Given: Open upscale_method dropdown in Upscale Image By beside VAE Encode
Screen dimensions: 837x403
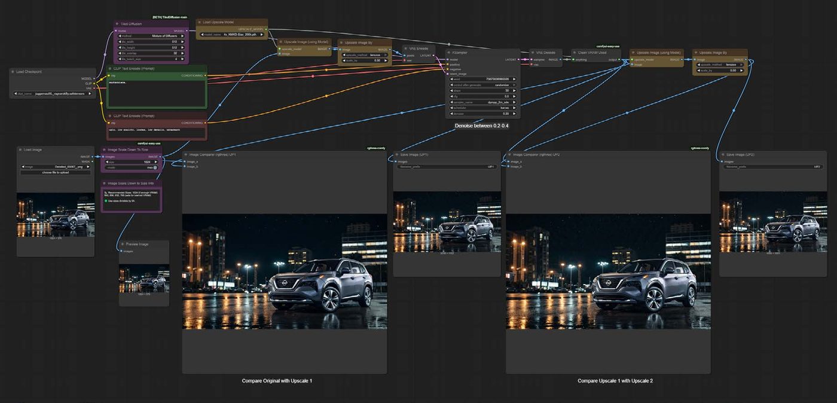Looking at the screenshot, I should point(365,54).
